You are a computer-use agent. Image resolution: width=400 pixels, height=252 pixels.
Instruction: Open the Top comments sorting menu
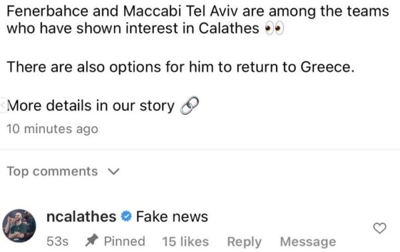pyautogui.click(x=63, y=172)
